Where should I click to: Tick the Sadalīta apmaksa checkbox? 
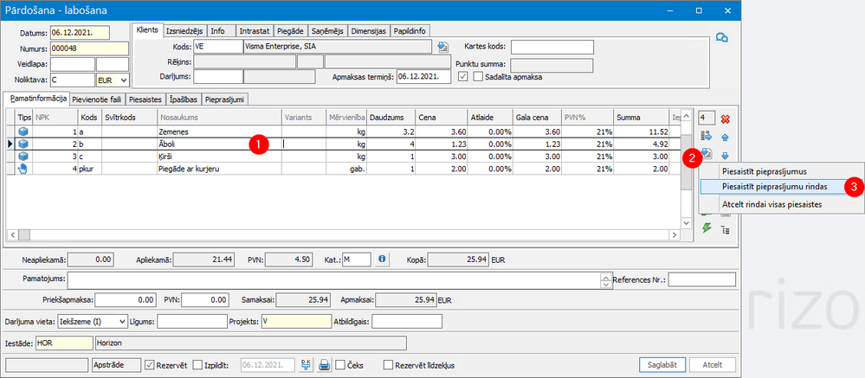pyautogui.click(x=478, y=77)
